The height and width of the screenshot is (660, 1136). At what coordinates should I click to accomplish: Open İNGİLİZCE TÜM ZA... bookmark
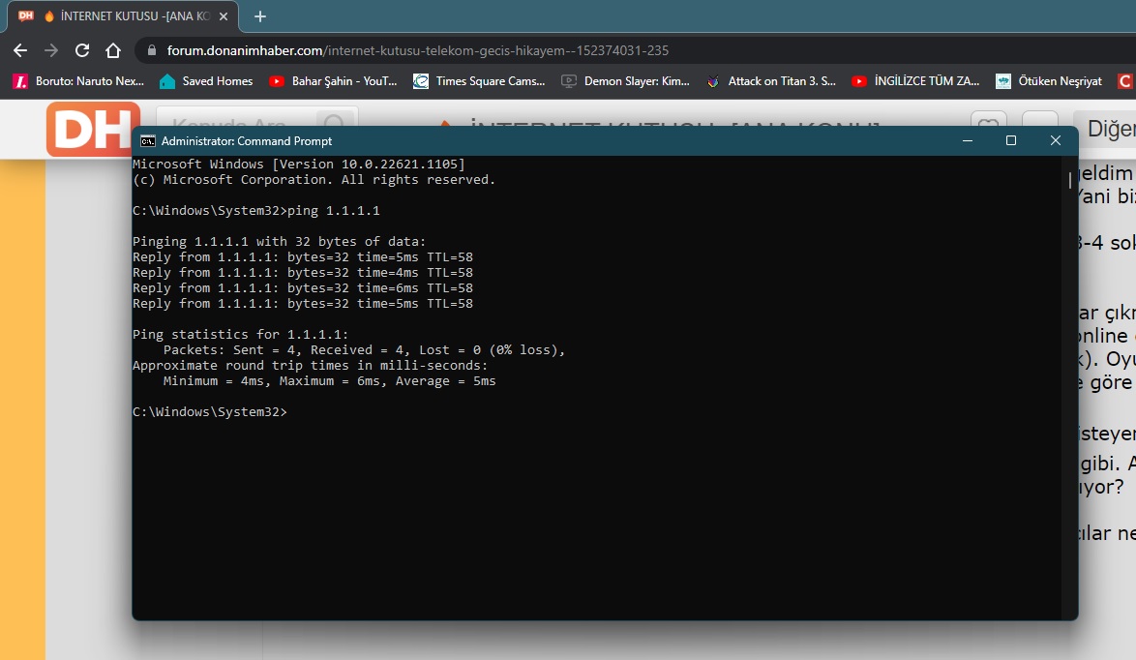[915, 81]
